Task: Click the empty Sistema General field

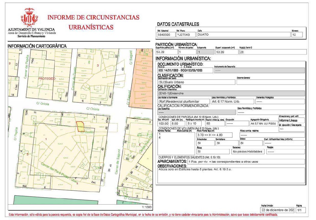Action: (271, 82)
